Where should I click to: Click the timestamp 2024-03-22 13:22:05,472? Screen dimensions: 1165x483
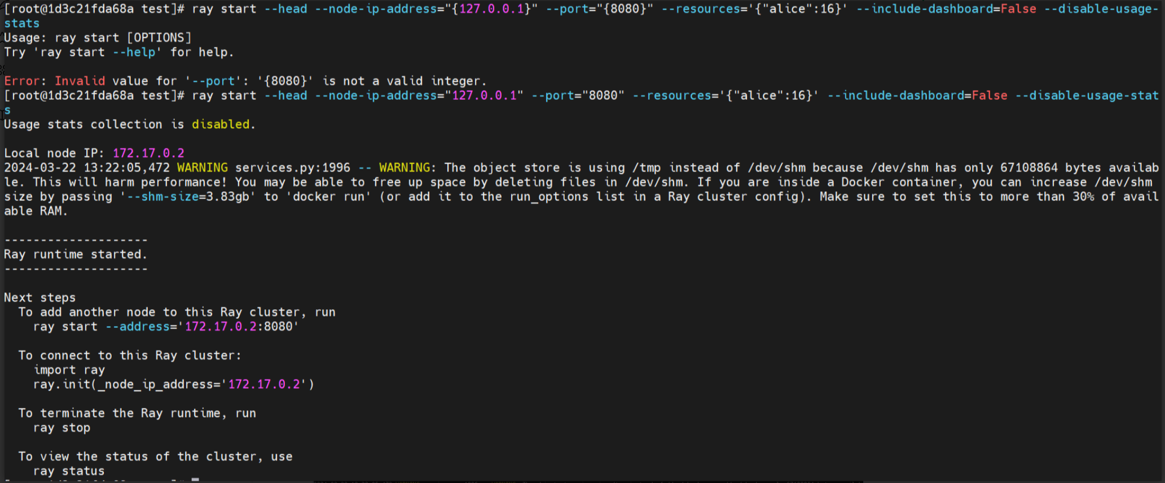tap(86, 168)
